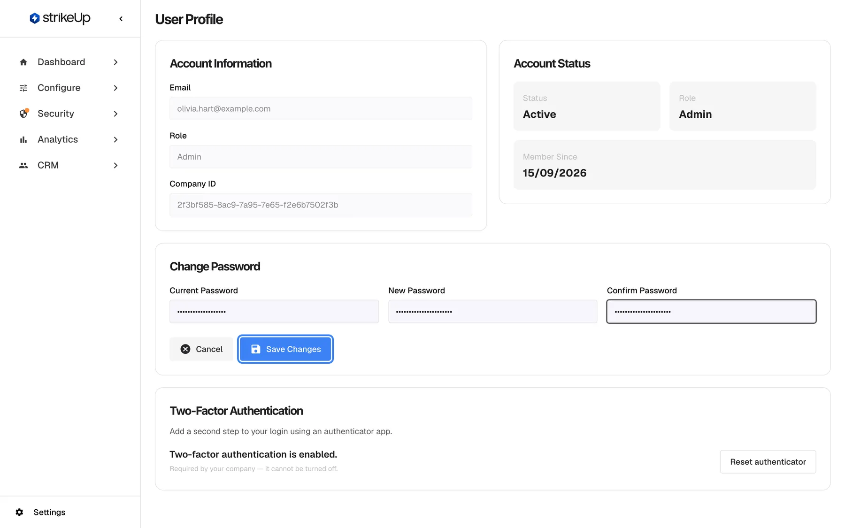Expand the Analytics chevron
The width and height of the screenshot is (845, 528).
coord(115,139)
